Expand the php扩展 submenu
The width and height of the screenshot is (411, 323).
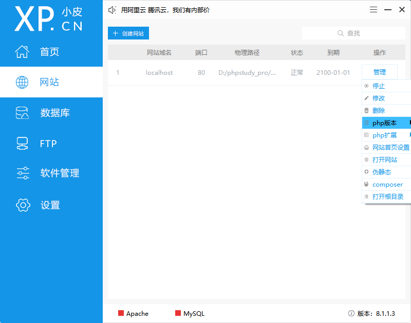384,135
